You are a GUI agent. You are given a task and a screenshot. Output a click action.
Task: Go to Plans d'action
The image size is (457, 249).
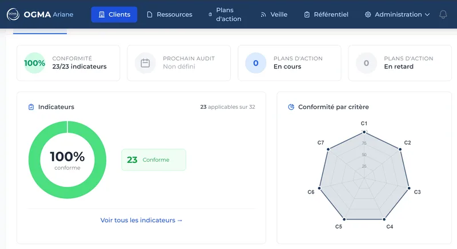tap(225, 14)
